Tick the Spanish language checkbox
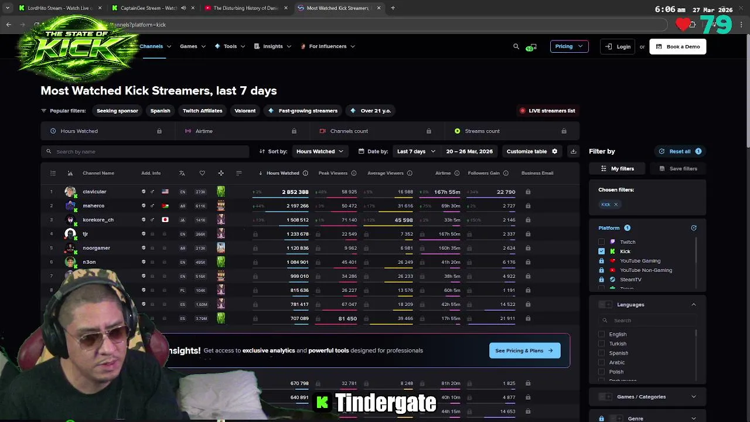 (601, 353)
